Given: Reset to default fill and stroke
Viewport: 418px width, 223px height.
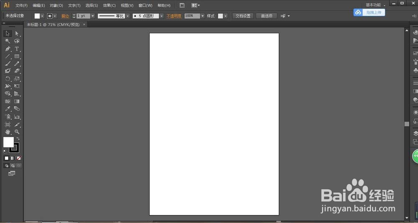Looking at the screenshot, I should [x=5, y=151].
